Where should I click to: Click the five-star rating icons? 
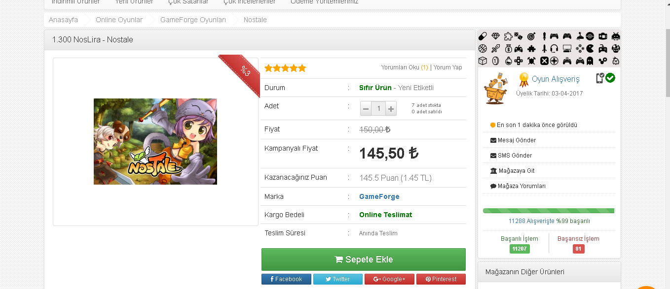(x=285, y=68)
